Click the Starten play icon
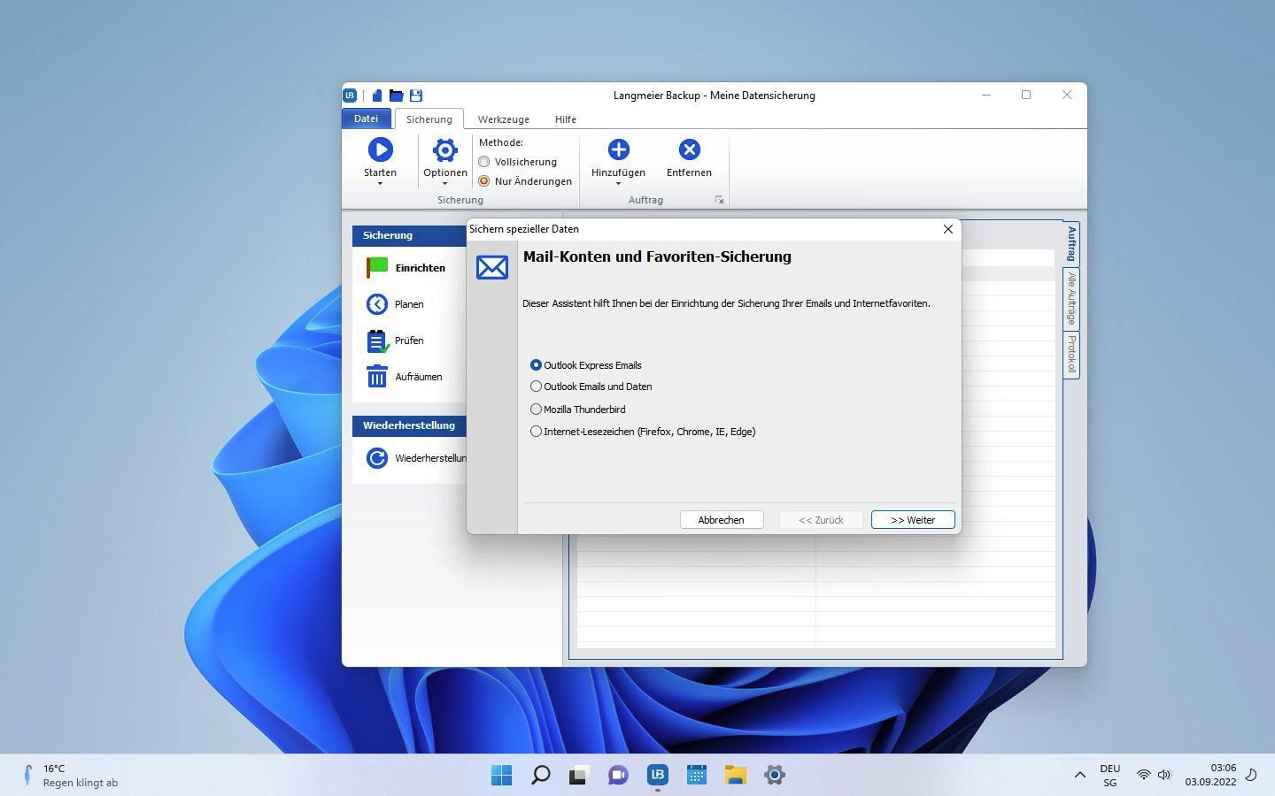This screenshot has width=1275, height=796. [380, 150]
